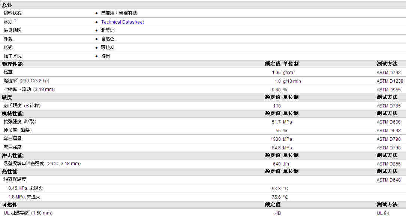Click the 'ASTM D256' test method
Viewport: 406px width, 216px height.
[389, 164]
